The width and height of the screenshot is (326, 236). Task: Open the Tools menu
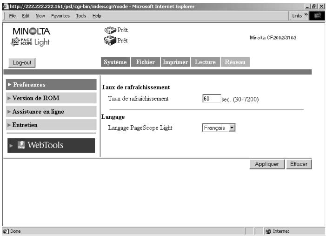click(81, 16)
